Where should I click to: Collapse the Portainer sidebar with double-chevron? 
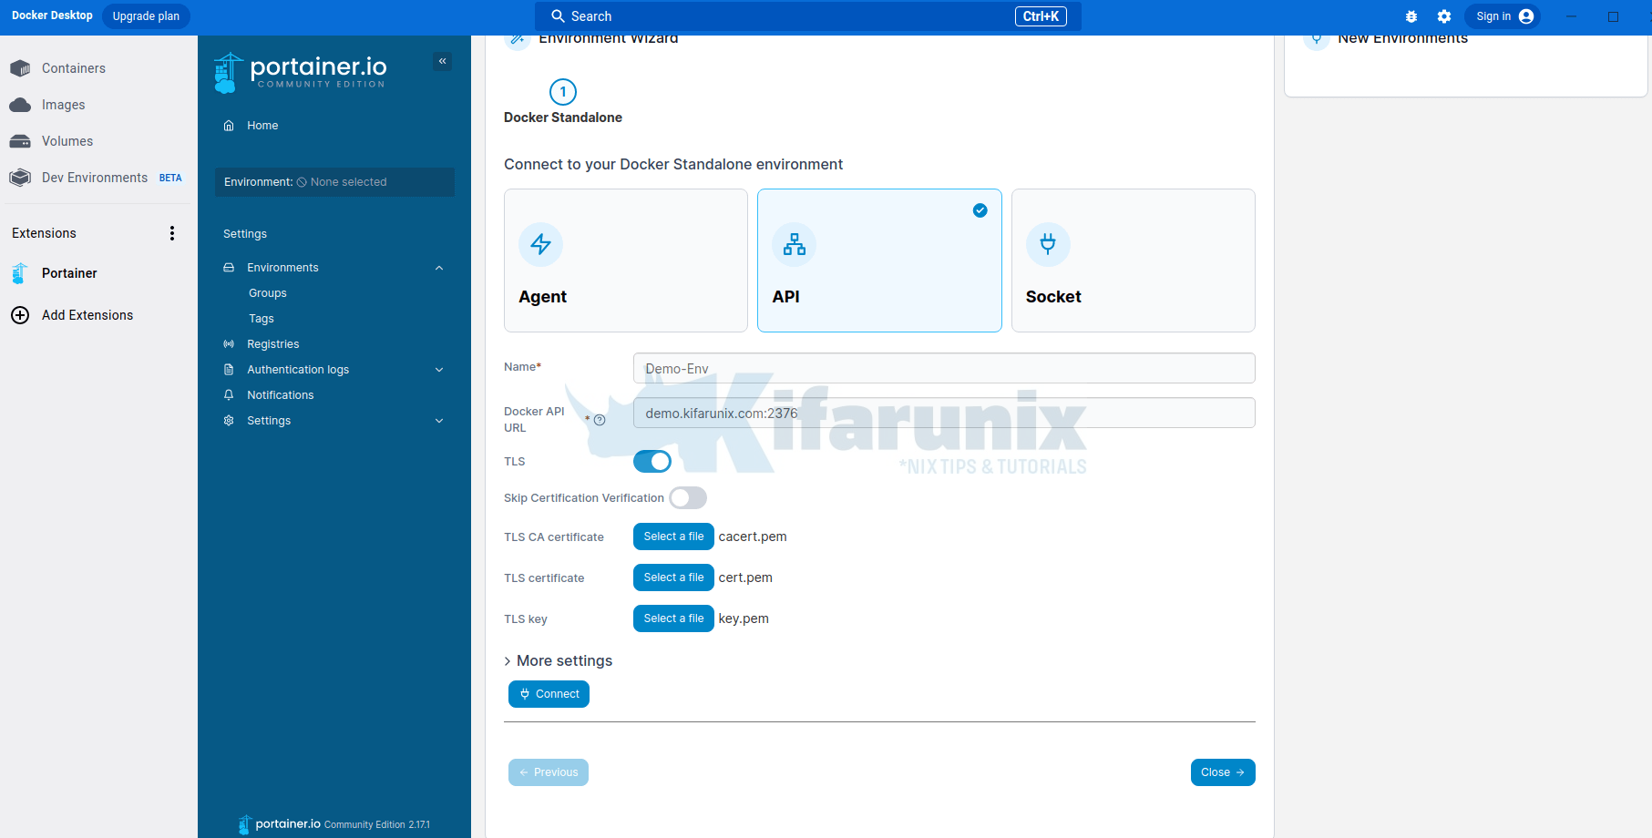[443, 61]
